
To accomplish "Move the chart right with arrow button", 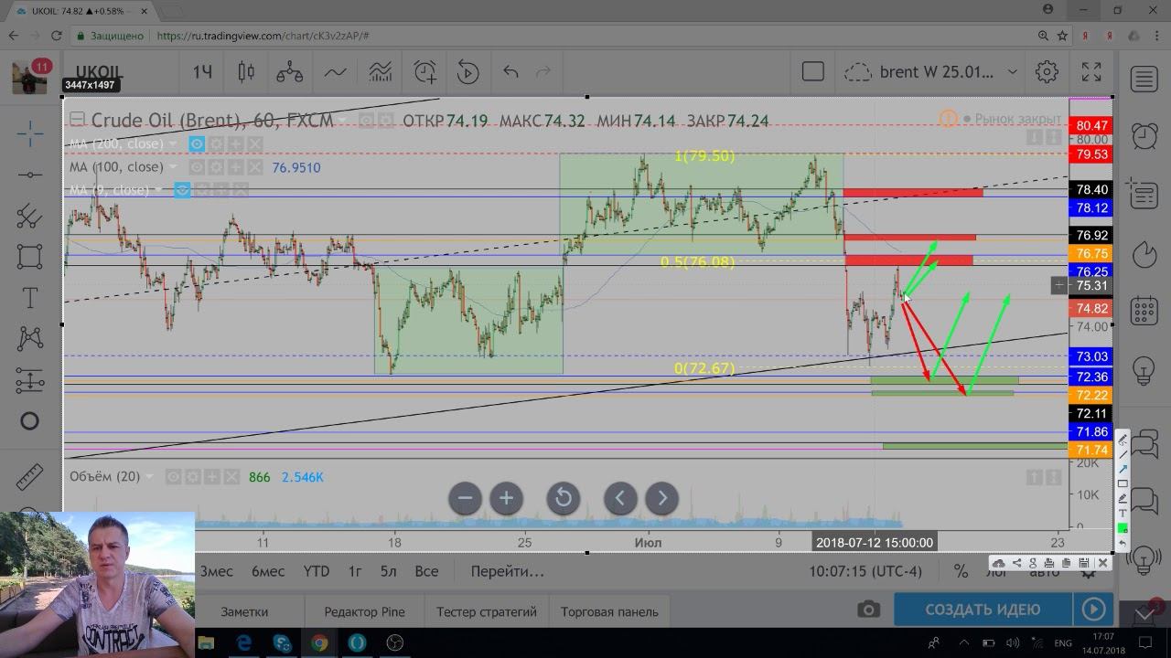I will click(x=661, y=498).
